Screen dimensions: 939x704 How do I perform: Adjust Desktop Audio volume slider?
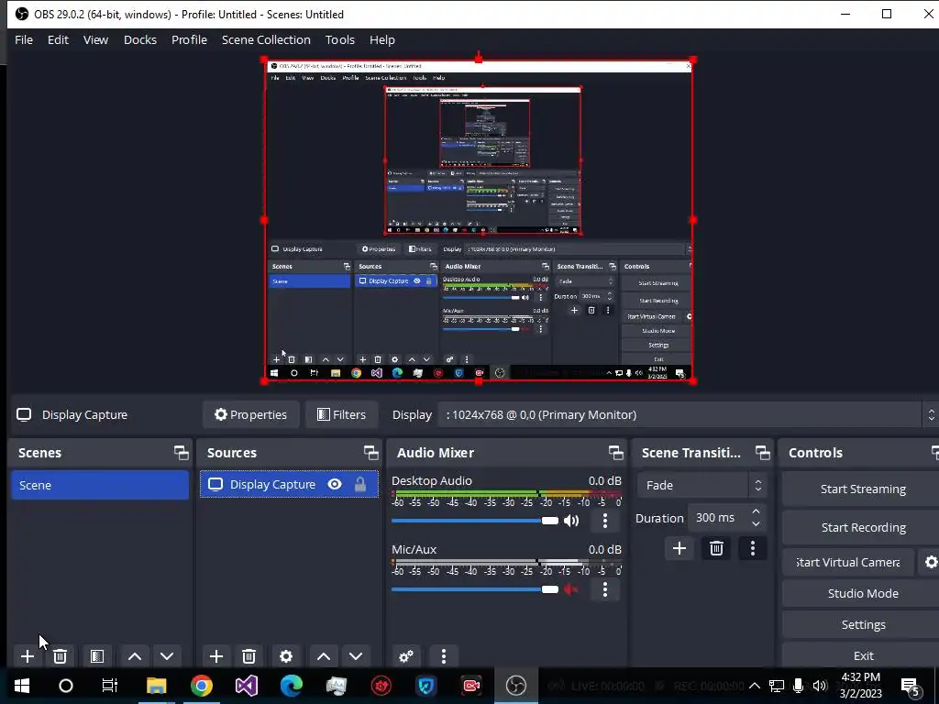pos(475,521)
